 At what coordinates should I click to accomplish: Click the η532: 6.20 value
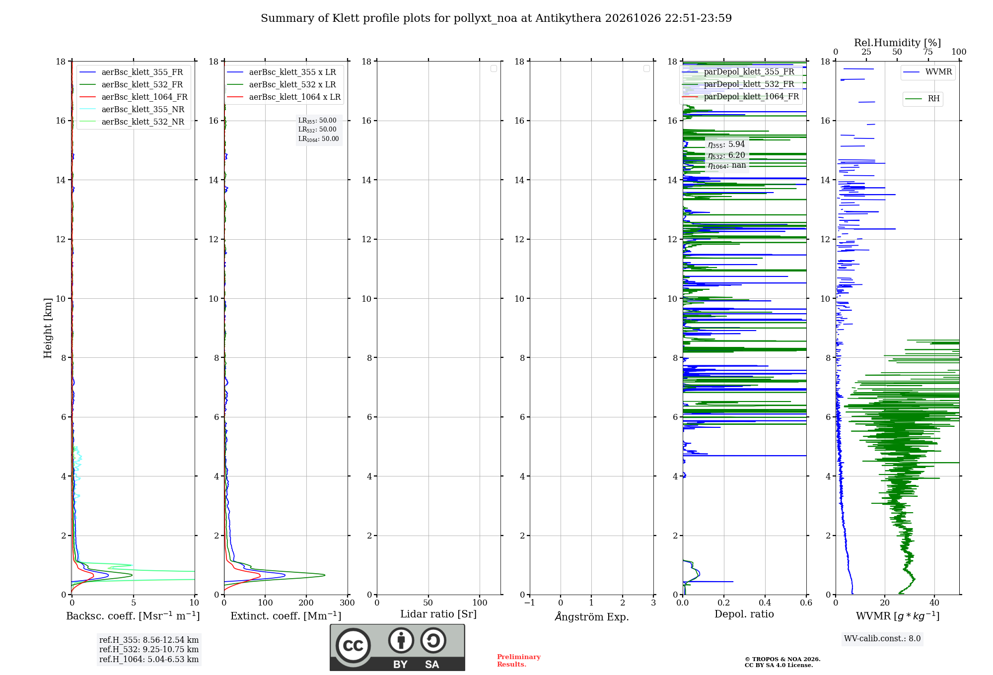click(x=726, y=155)
